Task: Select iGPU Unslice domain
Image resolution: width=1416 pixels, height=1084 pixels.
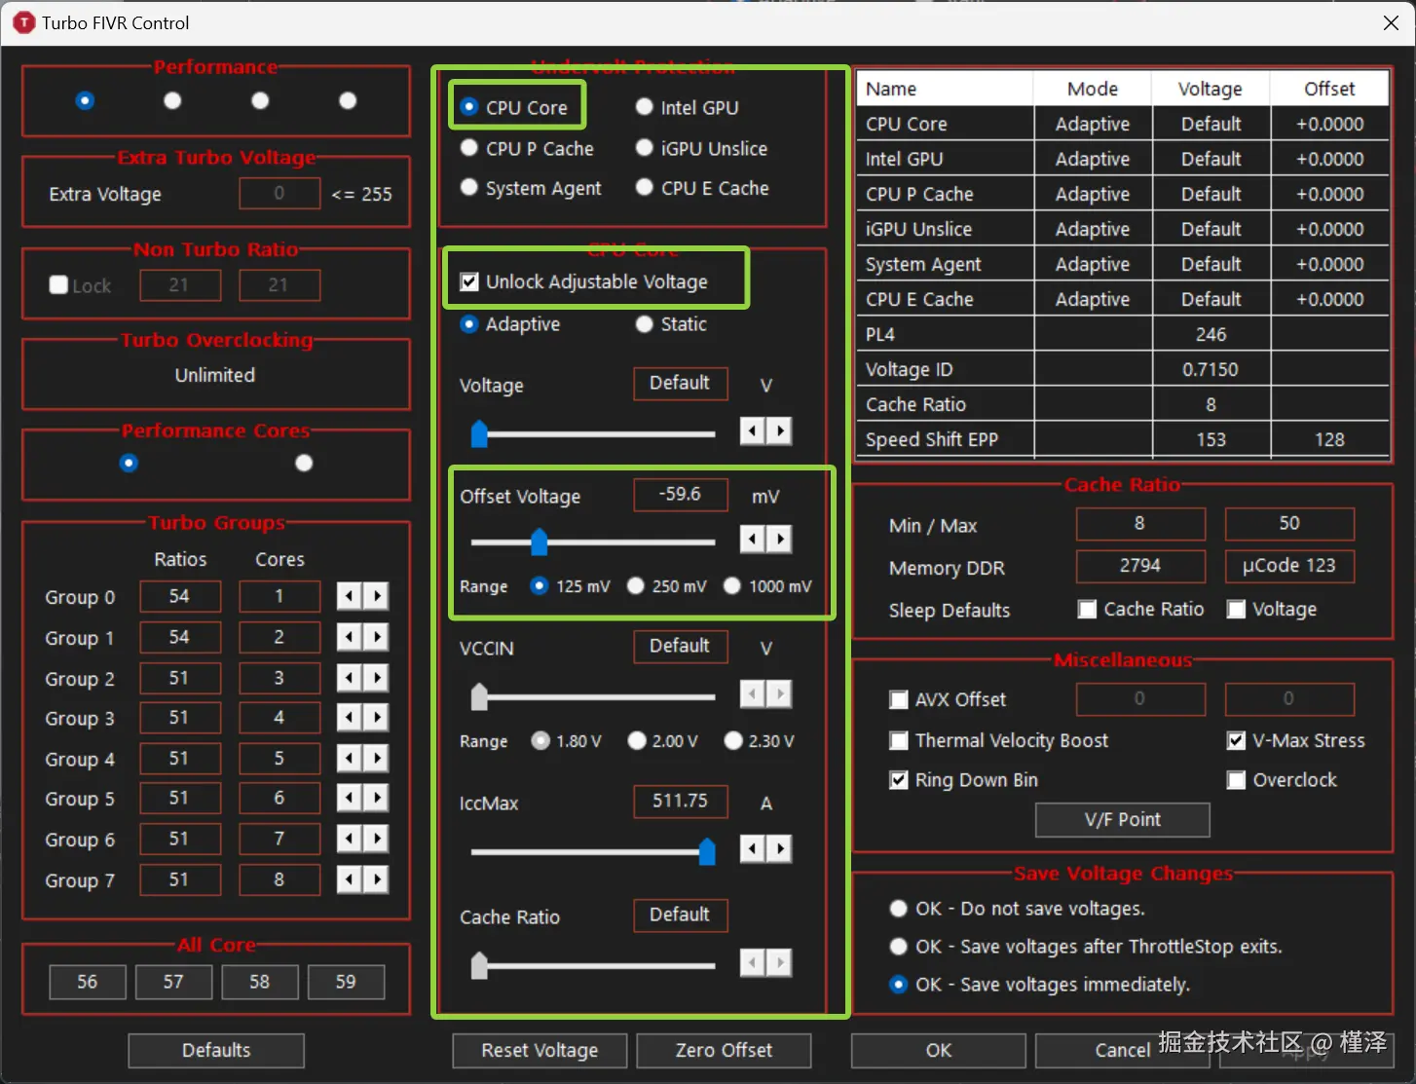Action: [x=644, y=148]
